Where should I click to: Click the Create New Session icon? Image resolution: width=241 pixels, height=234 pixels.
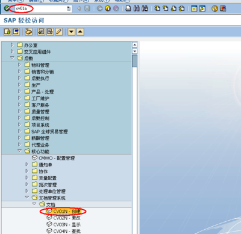pos(194,8)
